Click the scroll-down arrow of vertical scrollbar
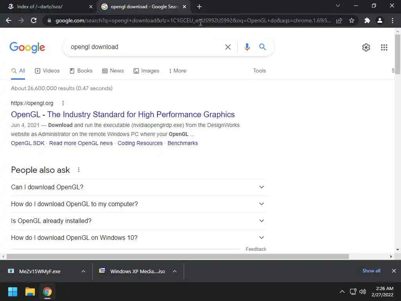The height and width of the screenshot is (301, 401). coord(397,250)
